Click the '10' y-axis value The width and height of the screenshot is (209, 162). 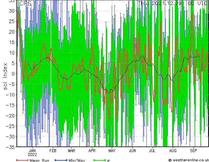tap(12, 53)
